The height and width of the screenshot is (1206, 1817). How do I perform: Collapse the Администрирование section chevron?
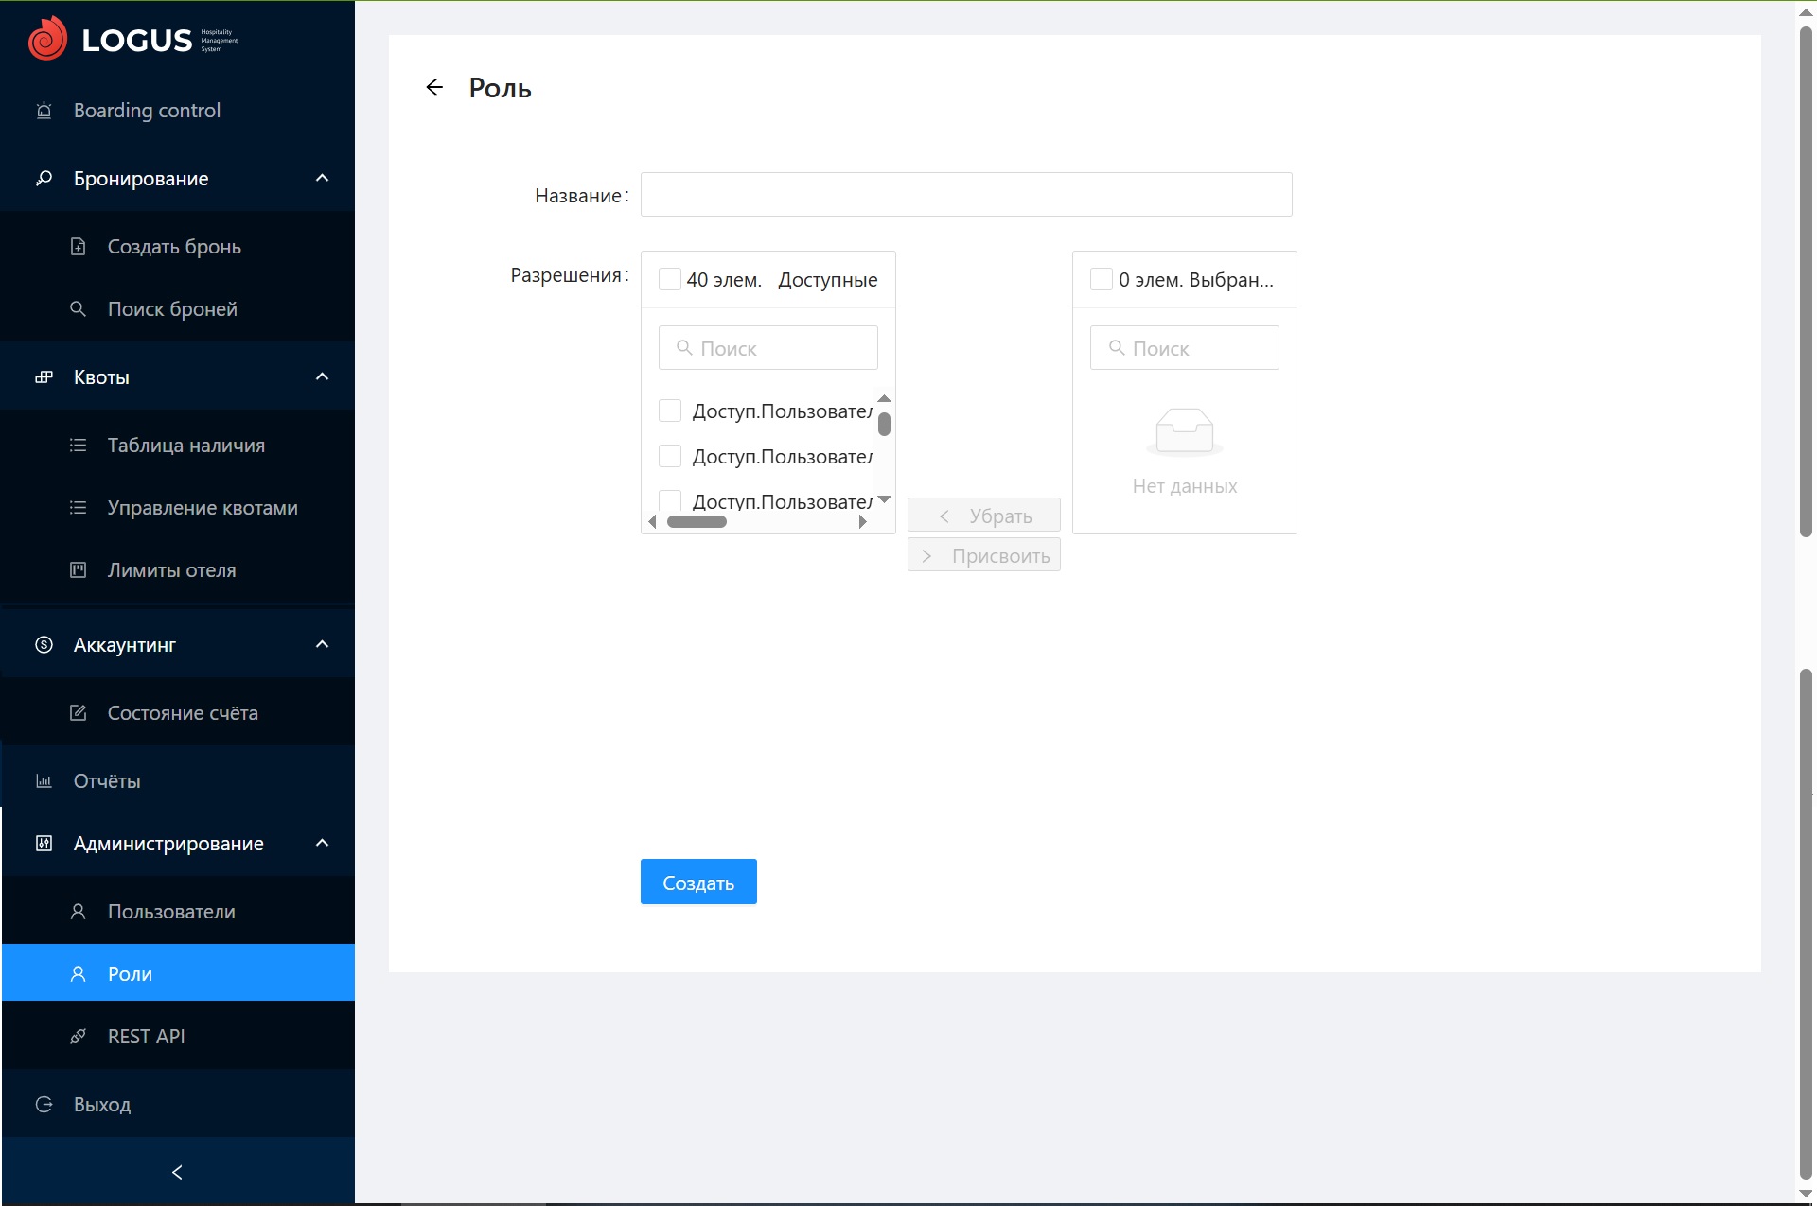click(322, 844)
